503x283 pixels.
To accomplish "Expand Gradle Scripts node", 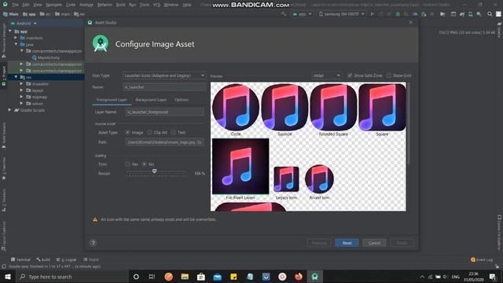I will [9, 110].
